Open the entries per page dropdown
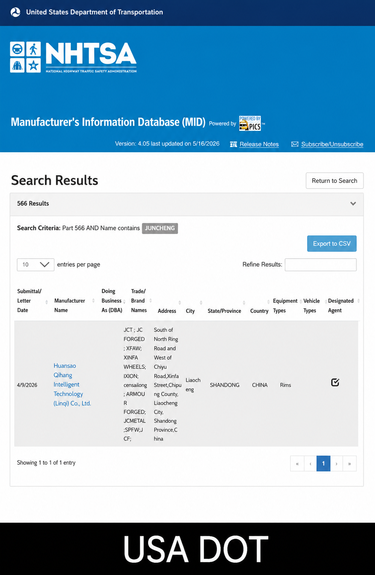 pos(36,265)
